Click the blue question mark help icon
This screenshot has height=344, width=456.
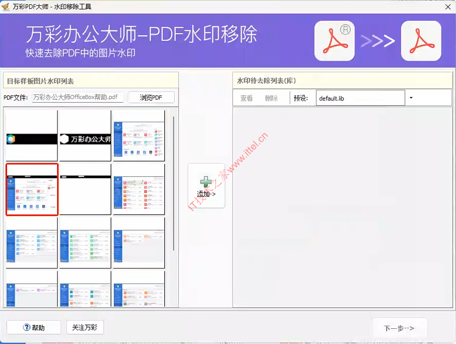(26, 327)
